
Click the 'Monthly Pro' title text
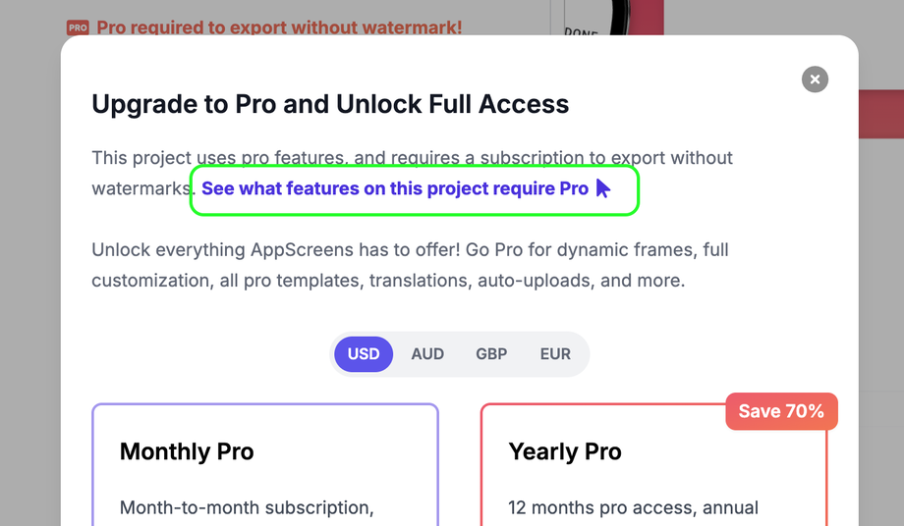tap(187, 451)
